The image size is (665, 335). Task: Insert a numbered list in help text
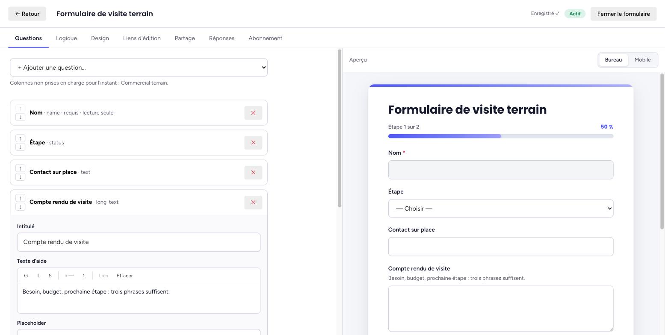pos(84,276)
